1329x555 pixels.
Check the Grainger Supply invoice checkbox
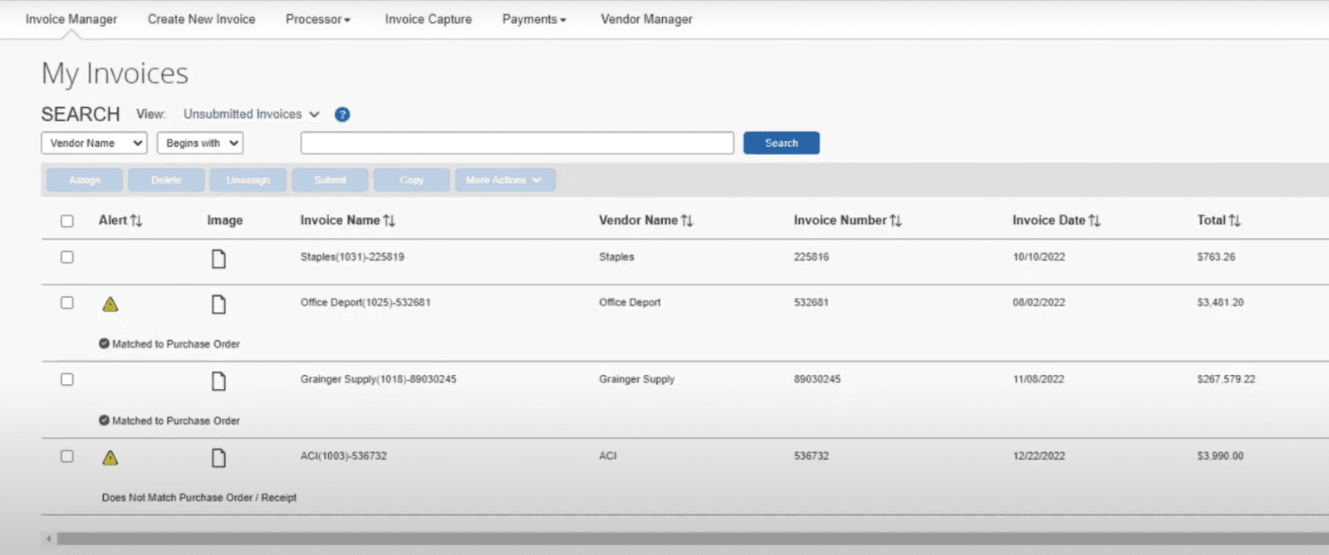(x=67, y=379)
